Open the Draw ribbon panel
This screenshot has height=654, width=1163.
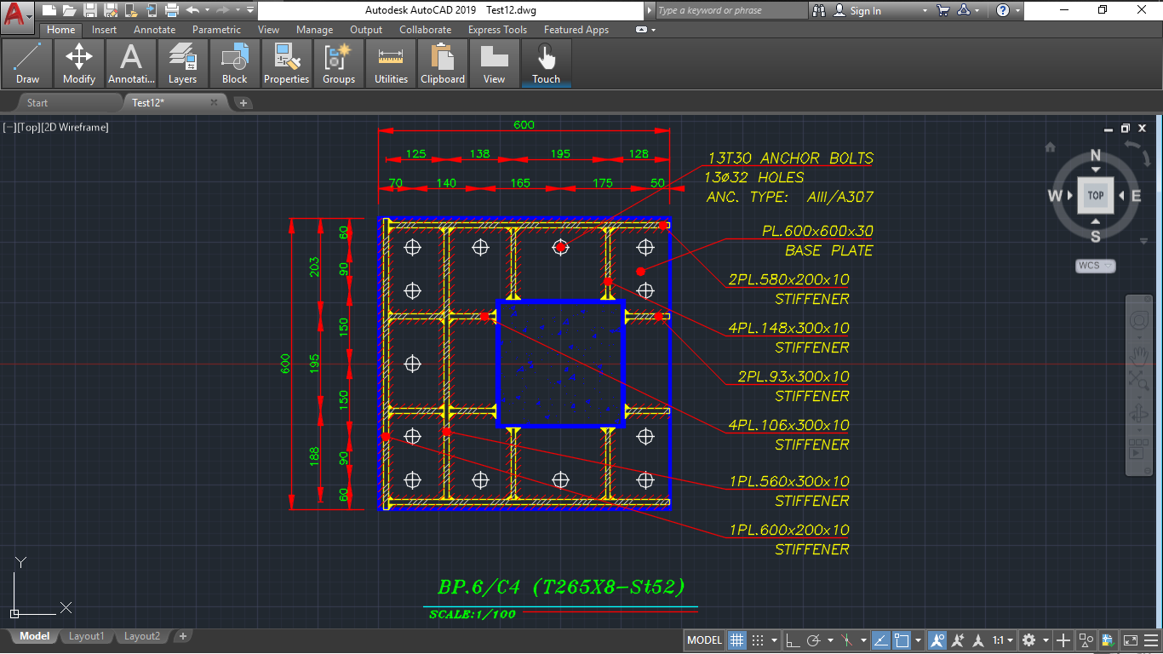click(27, 63)
